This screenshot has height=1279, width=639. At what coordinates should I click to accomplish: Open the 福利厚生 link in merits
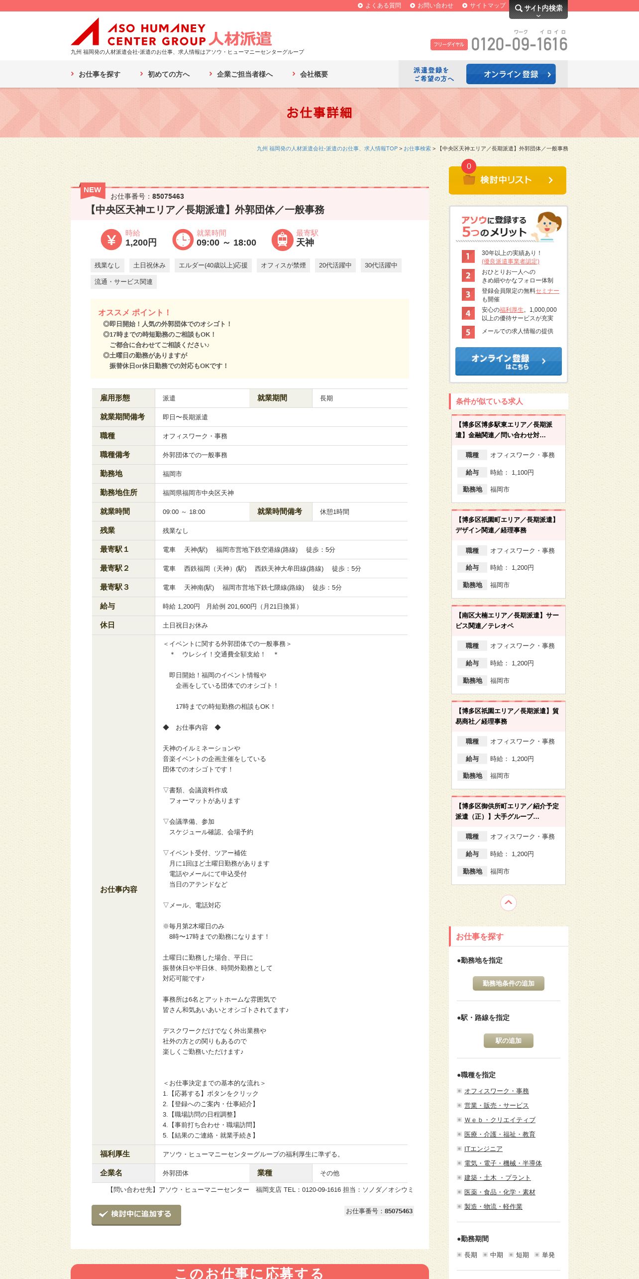click(x=512, y=310)
